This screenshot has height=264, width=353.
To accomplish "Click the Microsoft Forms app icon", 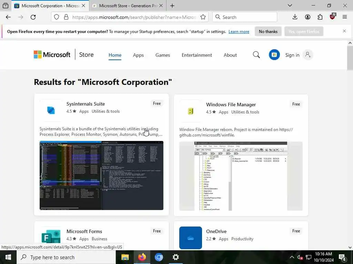I will pyautogui.click(x=51, y=236).
